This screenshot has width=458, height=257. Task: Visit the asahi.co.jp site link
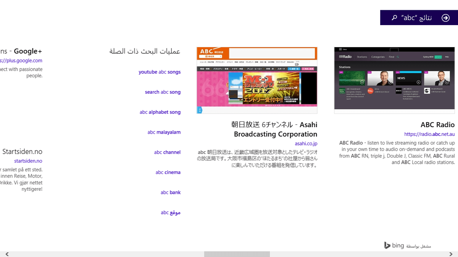tap(306, 144)
